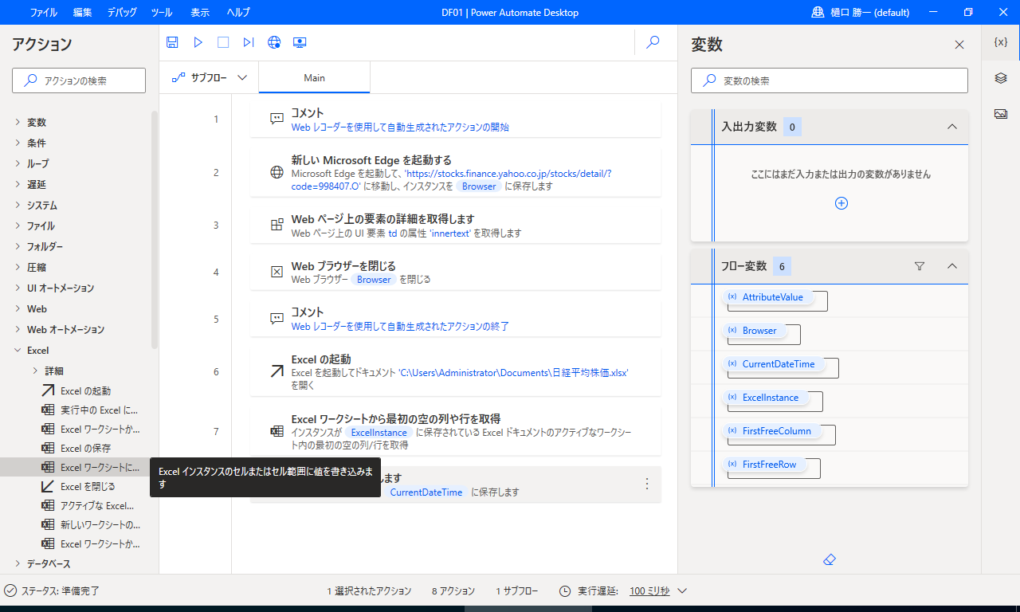Clear variable values eraser icon

tap(829, 560)
